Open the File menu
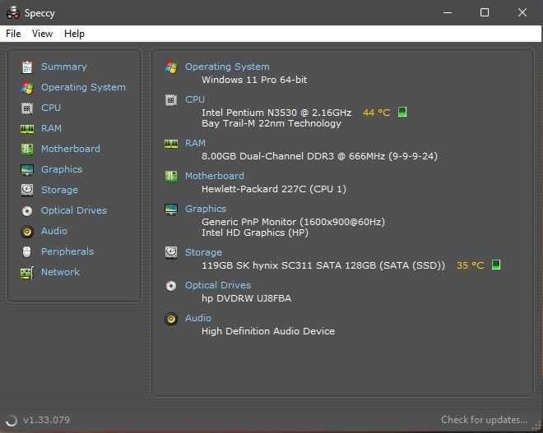The image size is (543, 433). pyautogui.click(x=13, y=34)
